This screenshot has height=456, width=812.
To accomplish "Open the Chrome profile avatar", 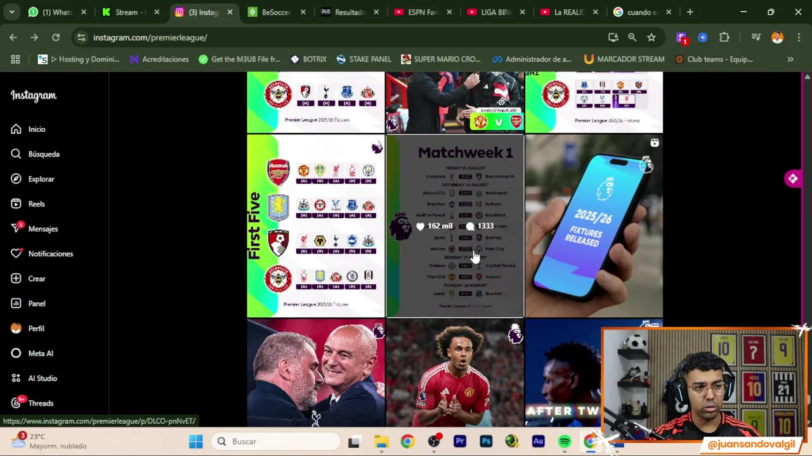I will 777,37.
